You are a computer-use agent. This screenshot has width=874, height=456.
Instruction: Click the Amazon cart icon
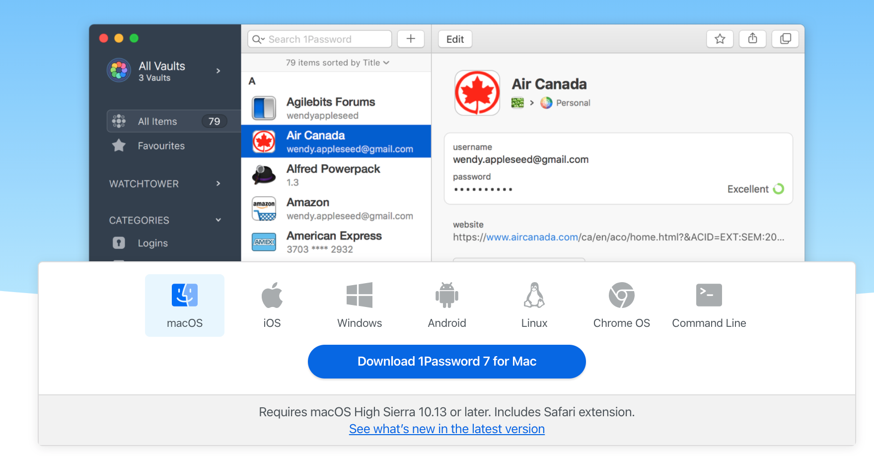[264, 209]
